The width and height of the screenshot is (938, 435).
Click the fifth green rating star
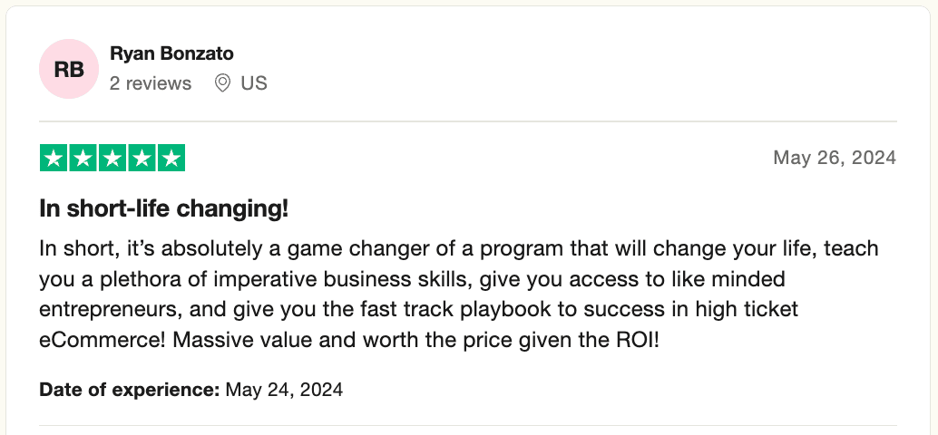click(x=171, y=159)
